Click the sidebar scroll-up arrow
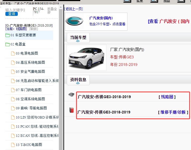The height and width of the screenshot is (150, 191). coord(61,7)
